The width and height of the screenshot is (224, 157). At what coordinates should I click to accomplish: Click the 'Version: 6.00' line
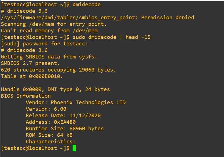pyautogui.click(x=46, y=109)
